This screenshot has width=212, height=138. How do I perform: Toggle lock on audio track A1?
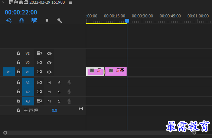pyautogui.click(x=19, y=83)
